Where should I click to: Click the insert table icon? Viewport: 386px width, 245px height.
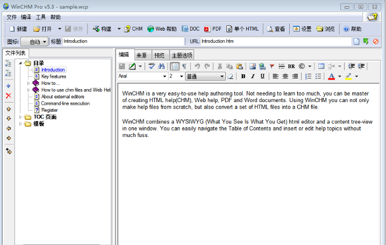pyautogui.click(x=321, y=66)
